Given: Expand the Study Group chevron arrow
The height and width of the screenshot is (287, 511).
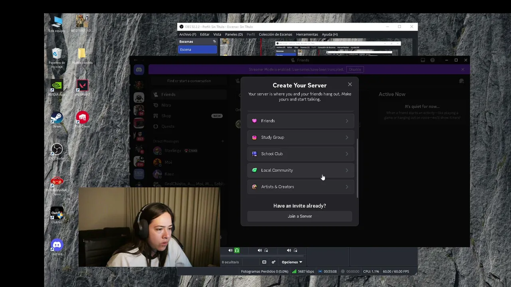Looking at the screenshot, I should point(347,137).
